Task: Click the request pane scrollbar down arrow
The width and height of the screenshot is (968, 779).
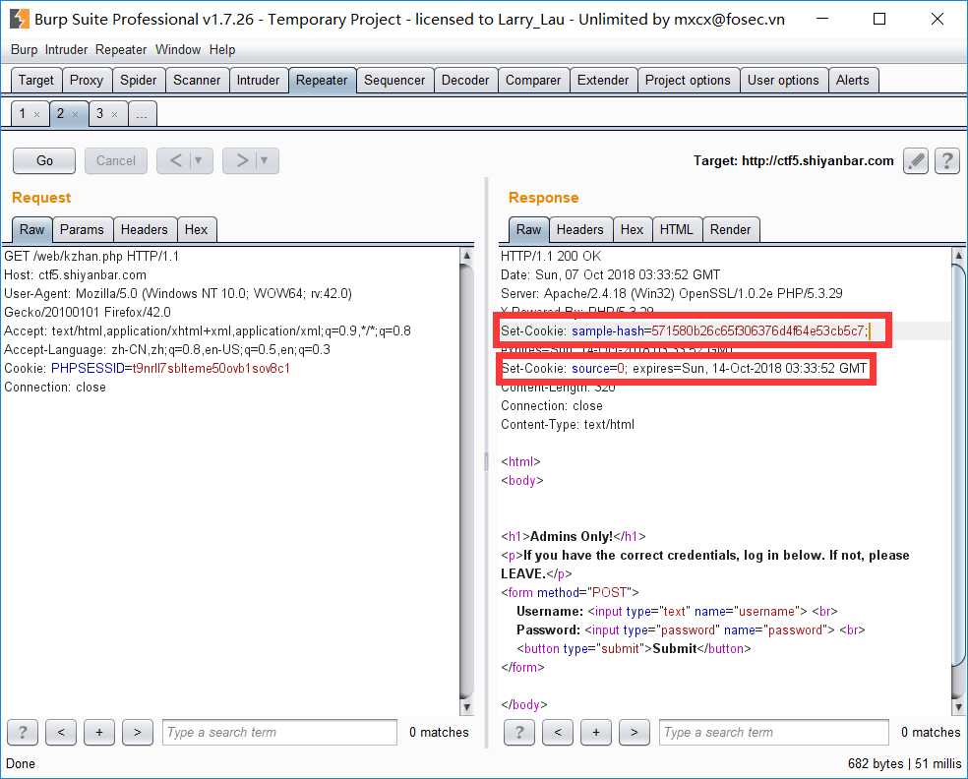Action: [467, 706]
